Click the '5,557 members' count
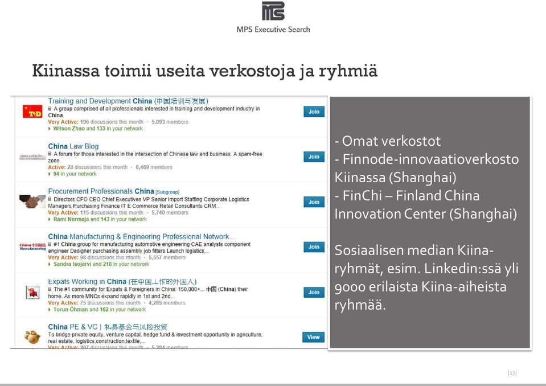The height and width of the screenshot is (386, 546). [167, 257]
